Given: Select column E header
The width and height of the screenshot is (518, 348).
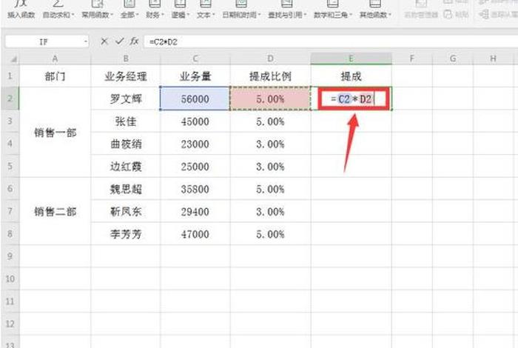Looking at the screenshot, I should pyautogui.click(x=351, y=58).
